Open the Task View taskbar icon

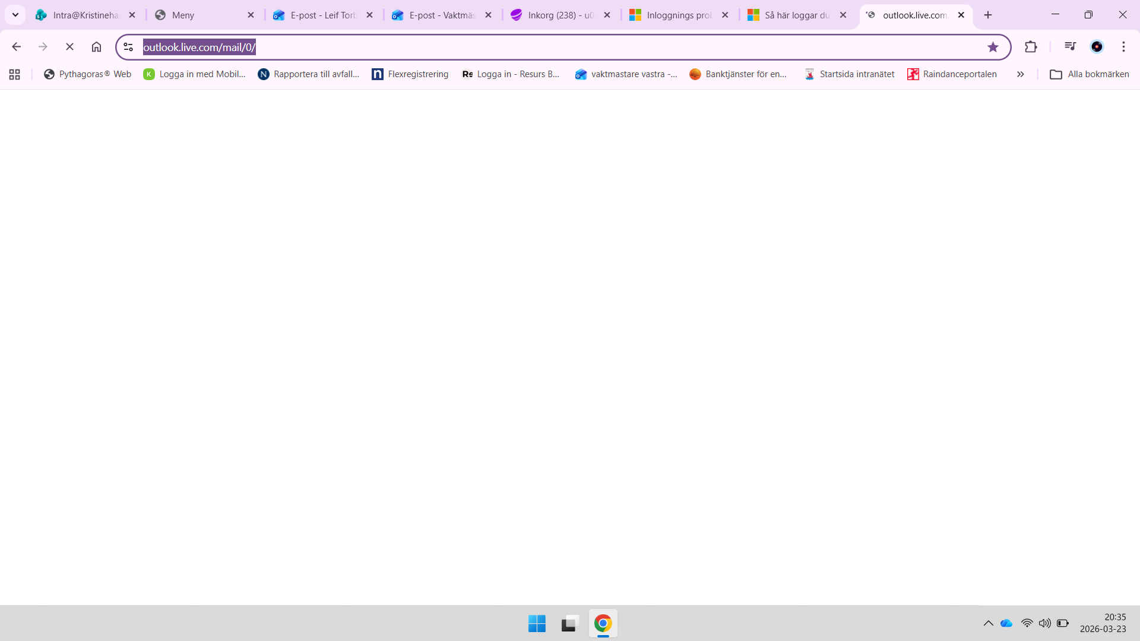click(x=570, y=623)
